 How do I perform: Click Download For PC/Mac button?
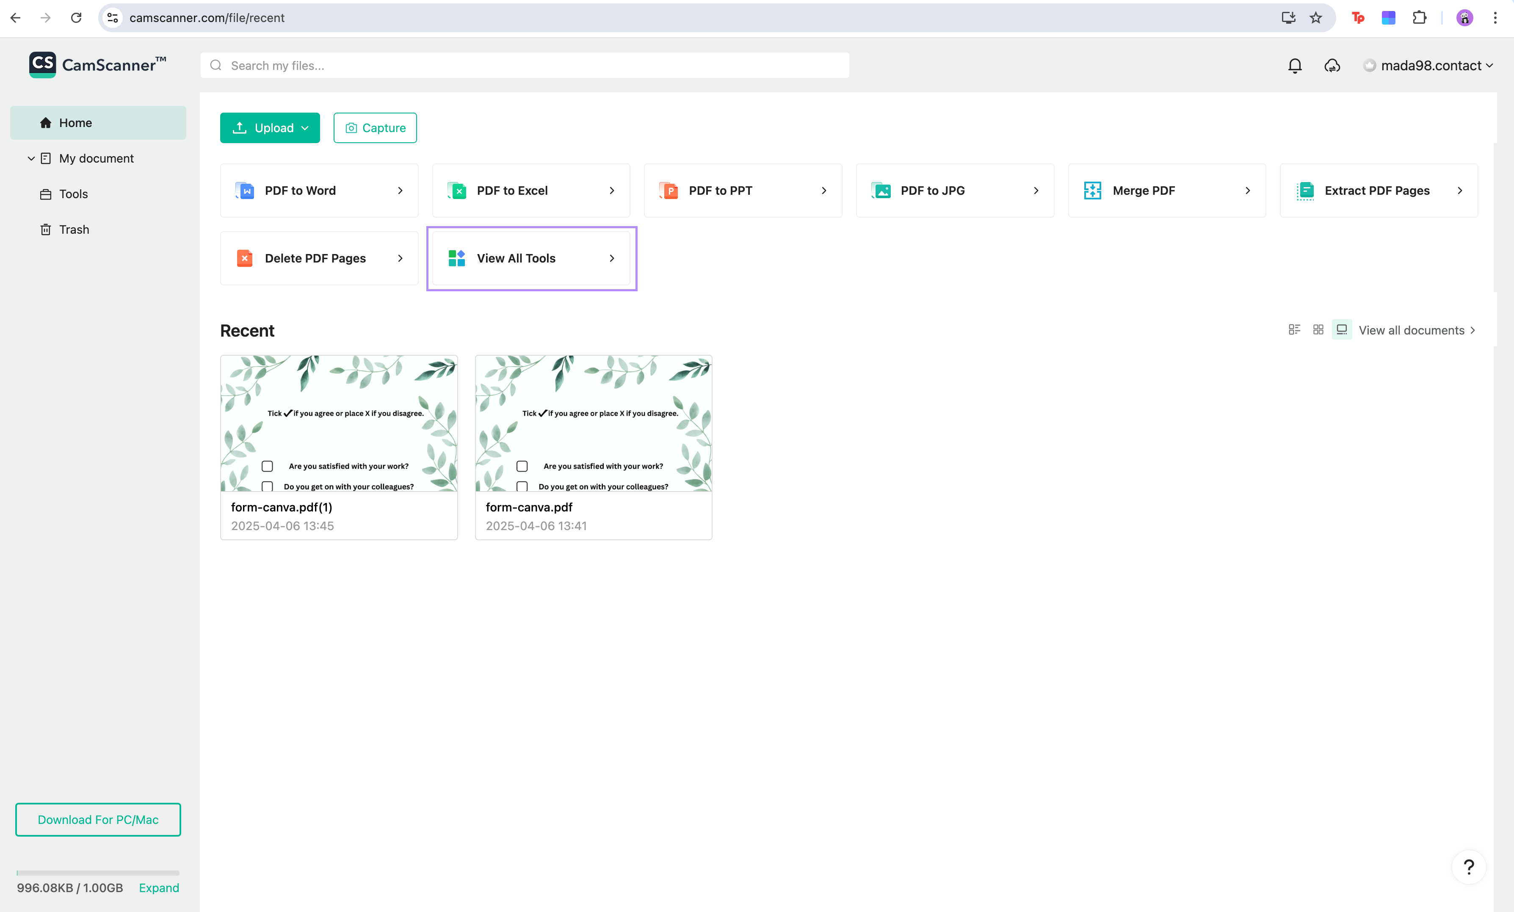(x=98, y=819)
